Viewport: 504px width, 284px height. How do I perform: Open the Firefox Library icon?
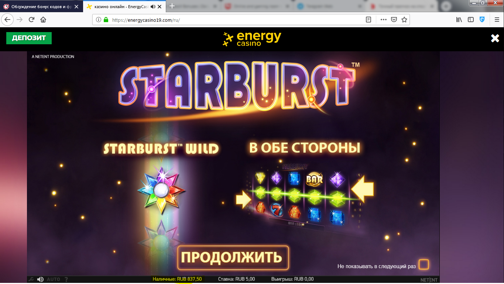(x=459, y=20)
